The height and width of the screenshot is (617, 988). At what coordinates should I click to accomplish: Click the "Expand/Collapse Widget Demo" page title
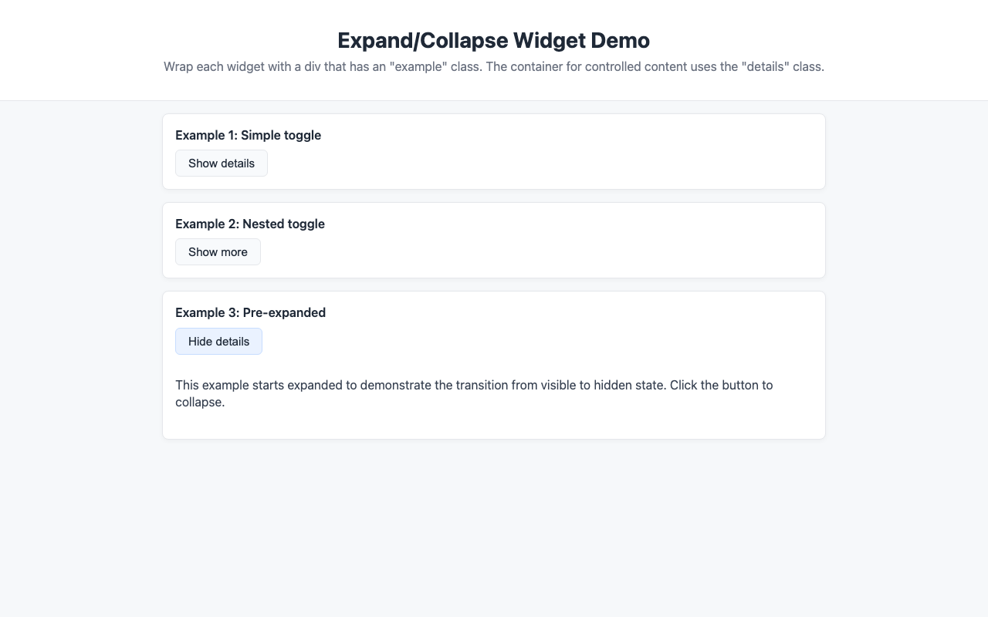[493, 40]
